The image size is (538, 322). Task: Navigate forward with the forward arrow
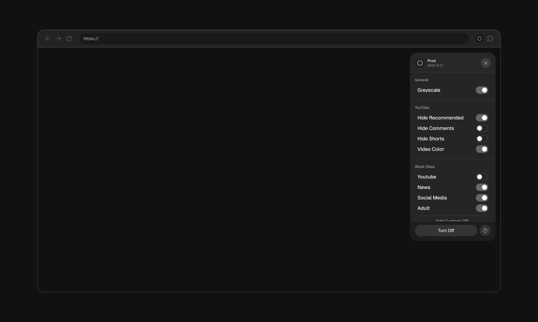58,38
